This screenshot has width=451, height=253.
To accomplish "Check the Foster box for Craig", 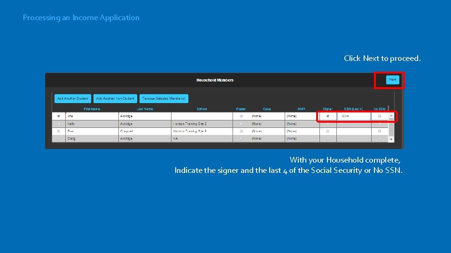I will point(241,139).
